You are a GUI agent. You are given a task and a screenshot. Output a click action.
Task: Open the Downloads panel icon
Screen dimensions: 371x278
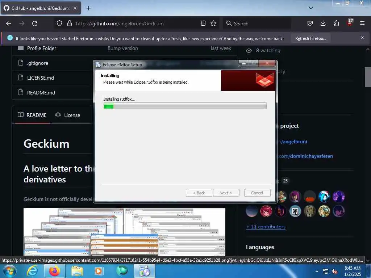pyautogui.click(x=323, y=23)
